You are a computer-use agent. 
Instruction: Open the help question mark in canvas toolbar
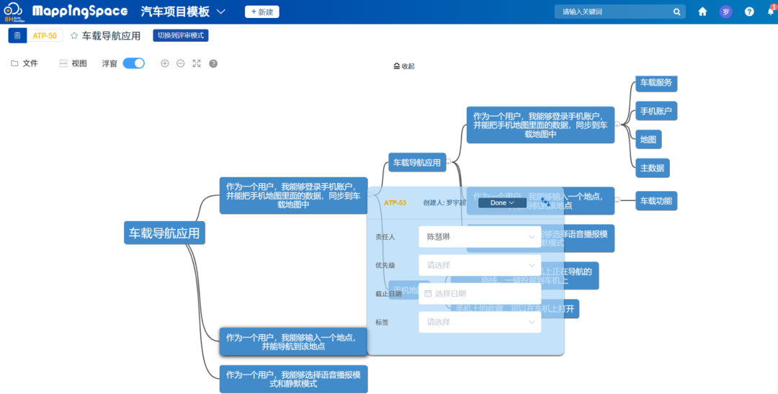click(x=213, y=63)
